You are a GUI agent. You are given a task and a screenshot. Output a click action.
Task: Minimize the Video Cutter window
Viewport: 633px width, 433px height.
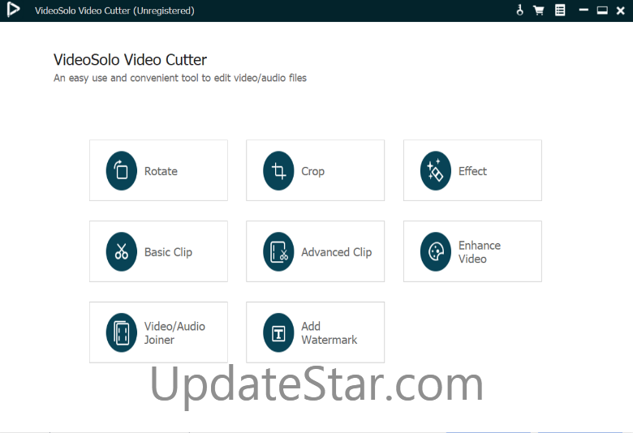tap(583, 10)
